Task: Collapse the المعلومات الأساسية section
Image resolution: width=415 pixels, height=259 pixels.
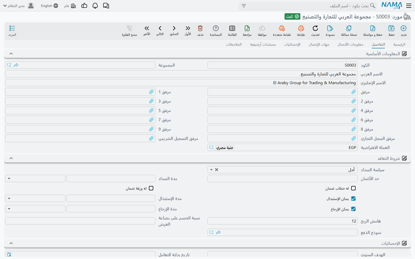Action: [x=11, y=54]
